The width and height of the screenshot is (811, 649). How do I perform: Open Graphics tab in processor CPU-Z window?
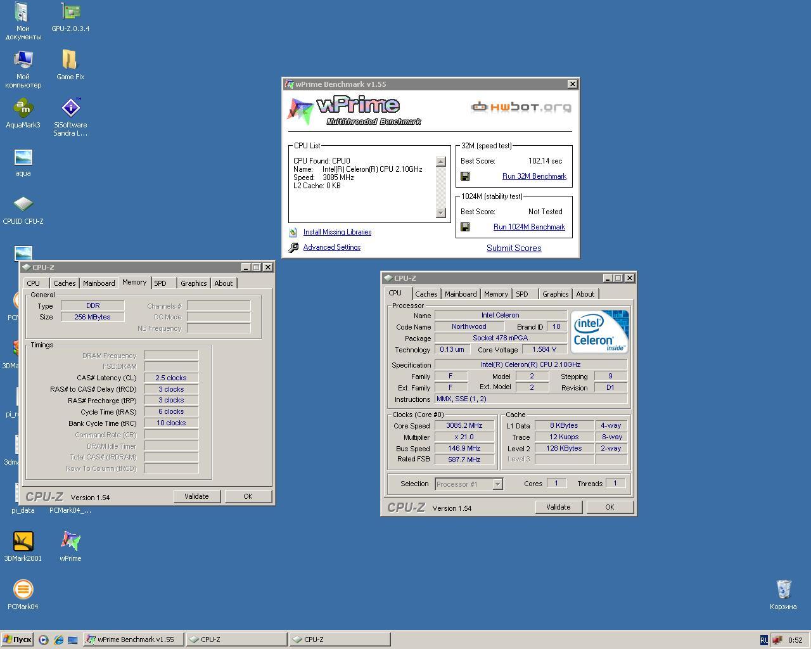pos(555,294)
